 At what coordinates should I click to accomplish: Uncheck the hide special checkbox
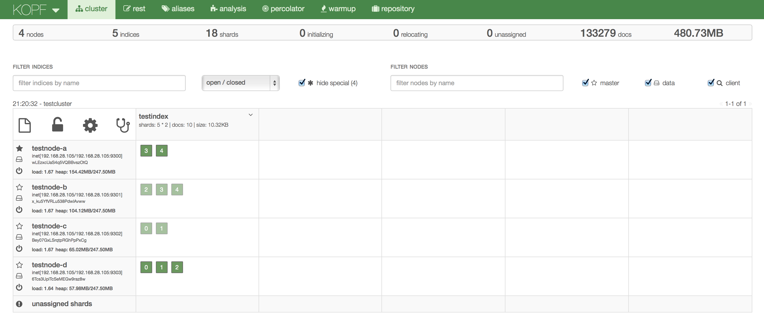coord(302,83)
